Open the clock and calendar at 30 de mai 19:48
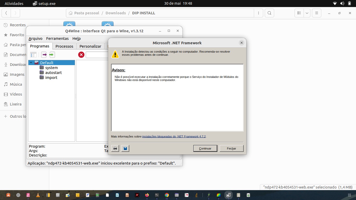Image resolution: width=356 pixels, height=200 pixels. click(178, 4)
